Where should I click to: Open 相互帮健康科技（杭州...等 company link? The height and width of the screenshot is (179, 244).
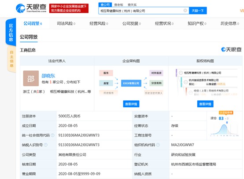[x=70, y=91]
